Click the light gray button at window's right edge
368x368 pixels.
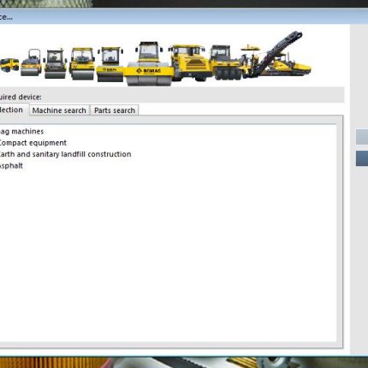point(362,137)
